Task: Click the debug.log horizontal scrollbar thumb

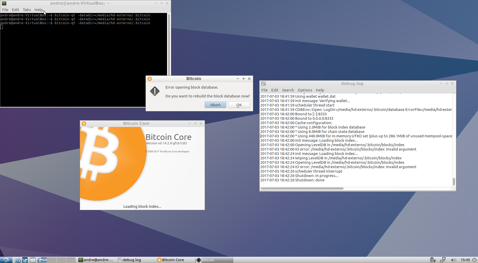Action: pyautogui.click(x=302, y=188)
